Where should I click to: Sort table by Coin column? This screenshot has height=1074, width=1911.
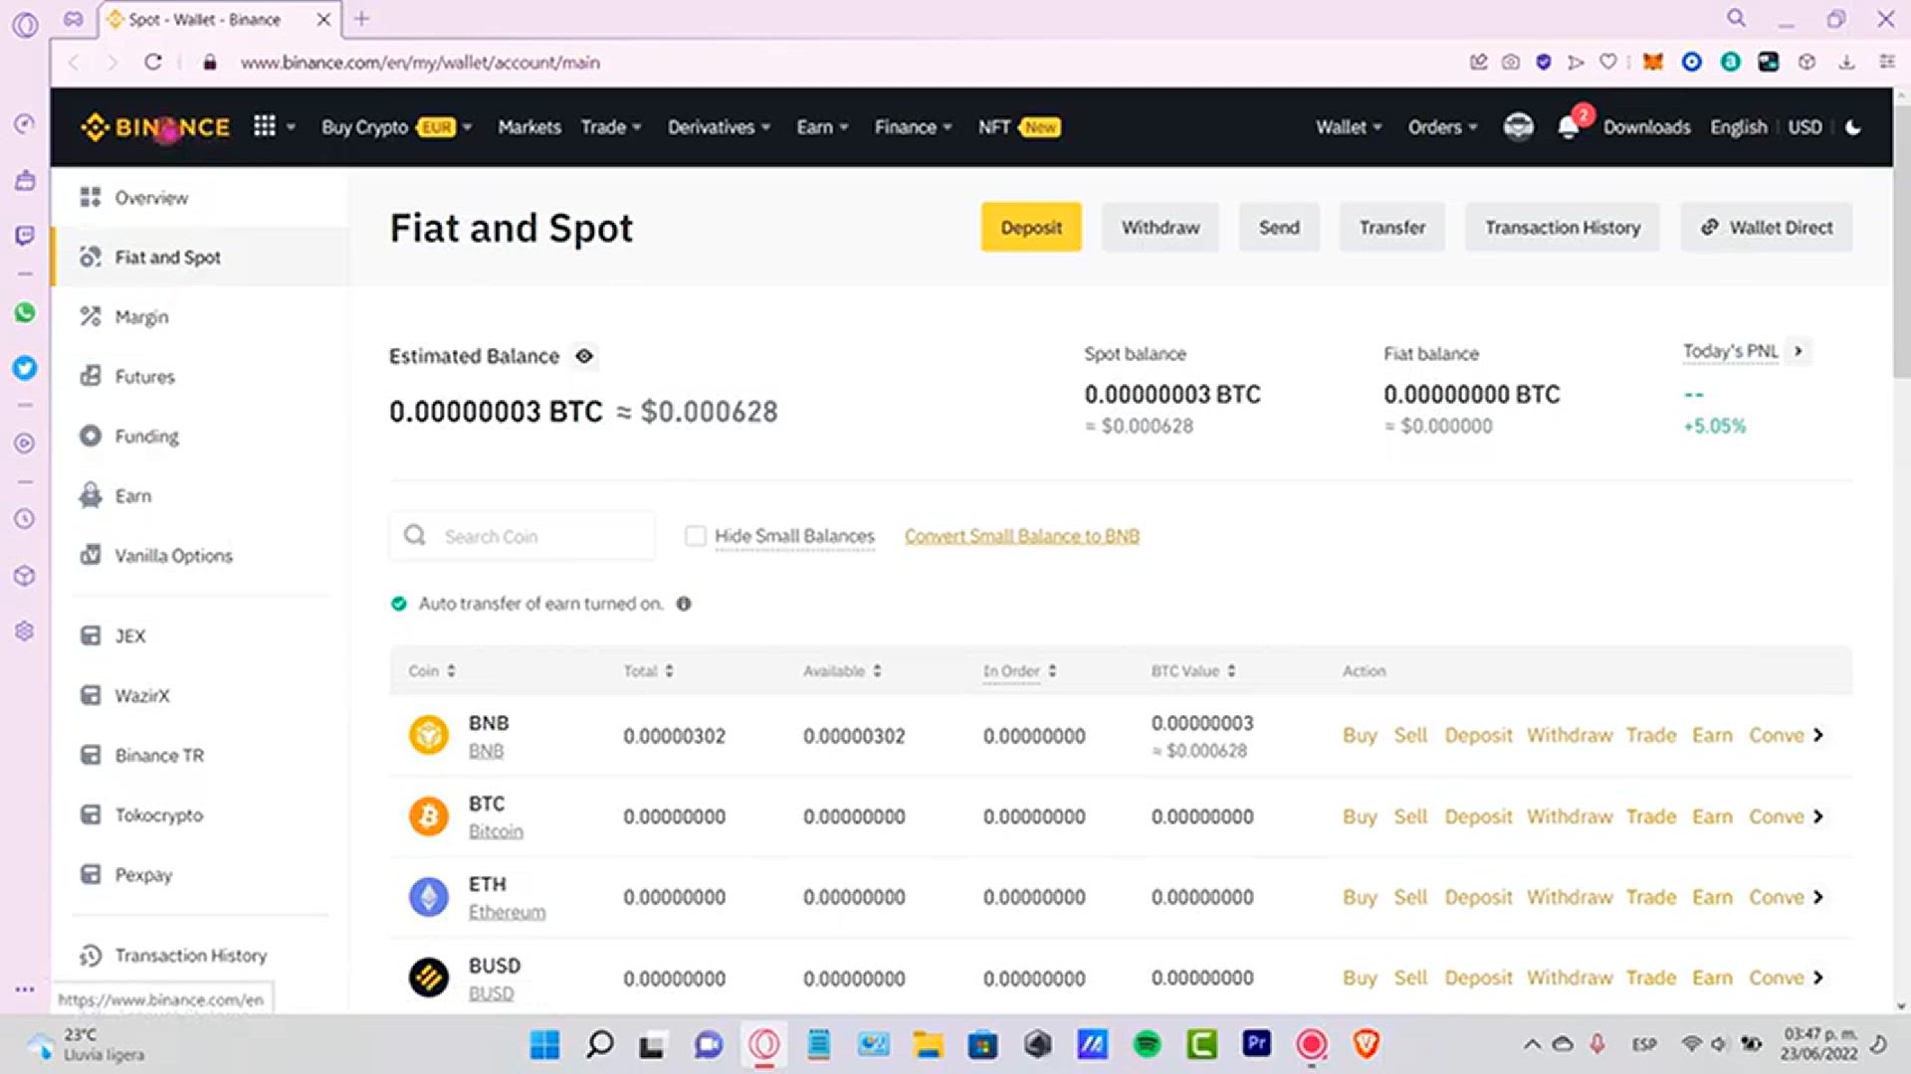pos(432,671)
